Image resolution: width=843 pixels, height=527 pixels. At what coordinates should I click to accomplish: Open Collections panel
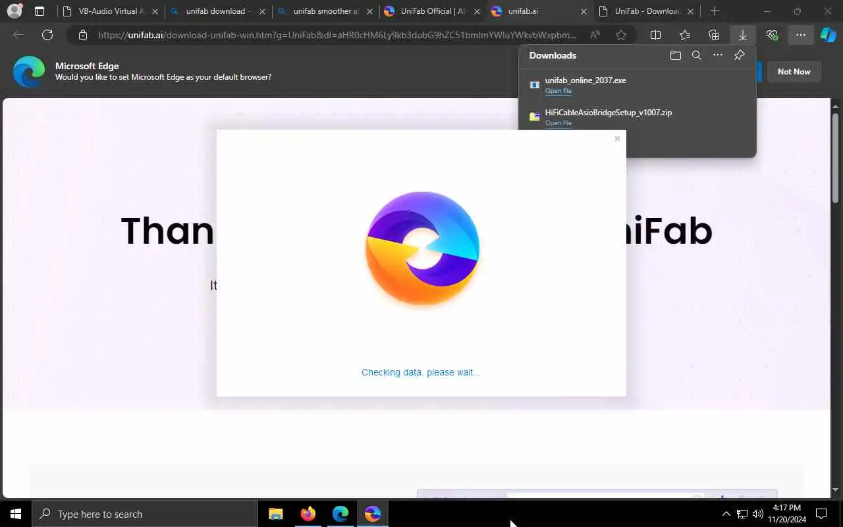click(x=714, y=36)
